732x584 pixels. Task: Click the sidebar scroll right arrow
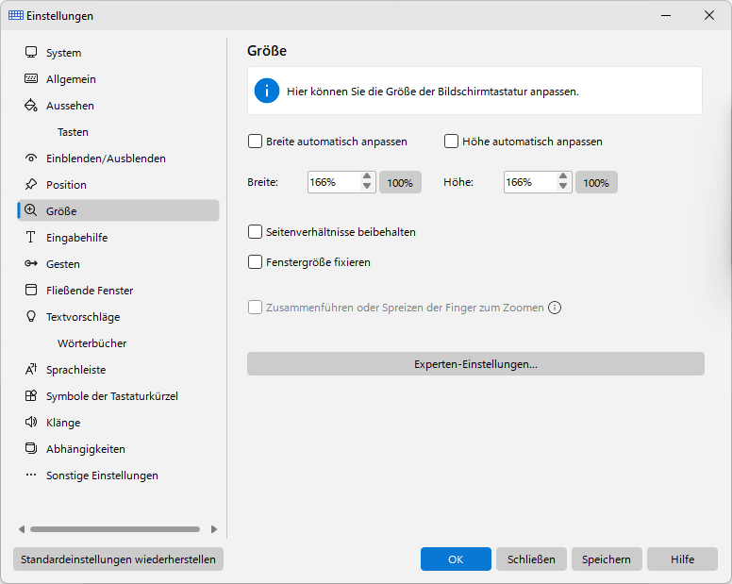pos(214,529)
